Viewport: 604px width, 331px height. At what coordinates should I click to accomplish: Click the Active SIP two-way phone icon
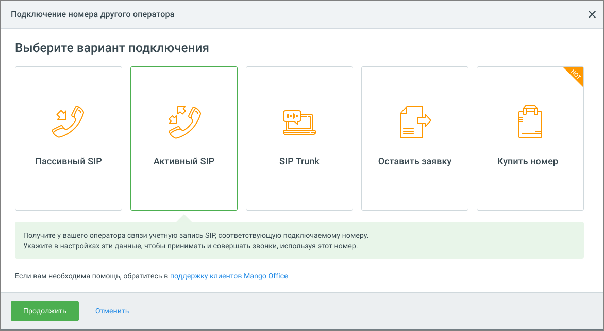click(184, 122)
